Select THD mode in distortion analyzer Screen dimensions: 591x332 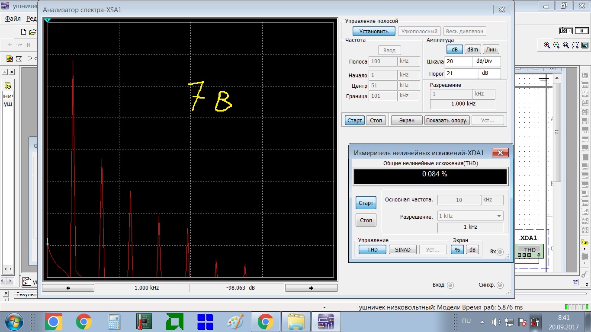(373, 249)
